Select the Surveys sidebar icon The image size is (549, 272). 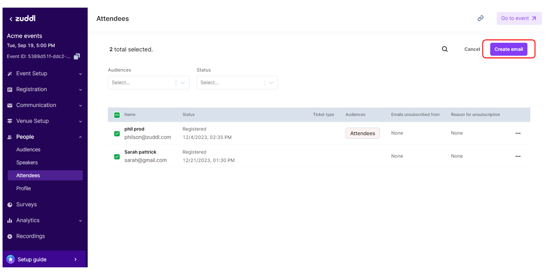[x=9, y=204]
